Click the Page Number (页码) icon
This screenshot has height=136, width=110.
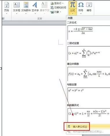[x=7, y=5]
